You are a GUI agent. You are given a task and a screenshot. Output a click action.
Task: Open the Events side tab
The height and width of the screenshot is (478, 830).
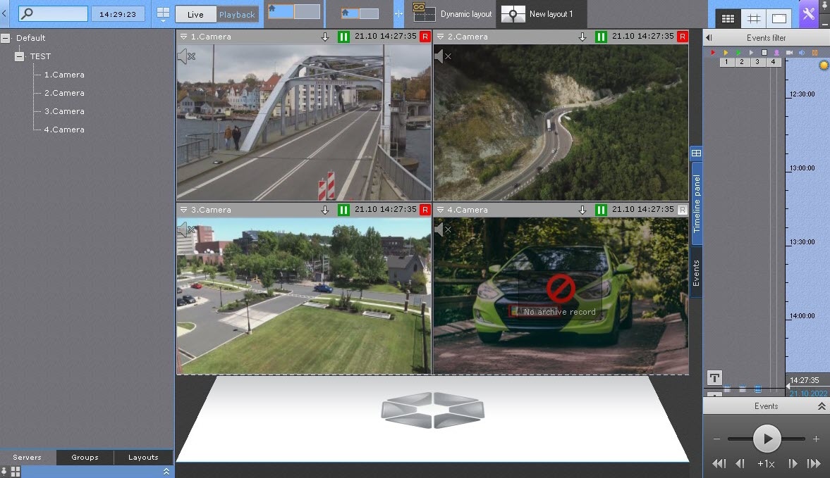point(696,273)
